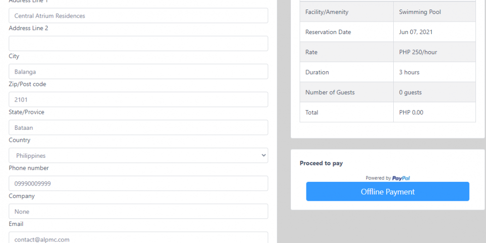Click the PayPal logo above the payment button
Viewport: 486px width, 243px height.
click(401, 178)
